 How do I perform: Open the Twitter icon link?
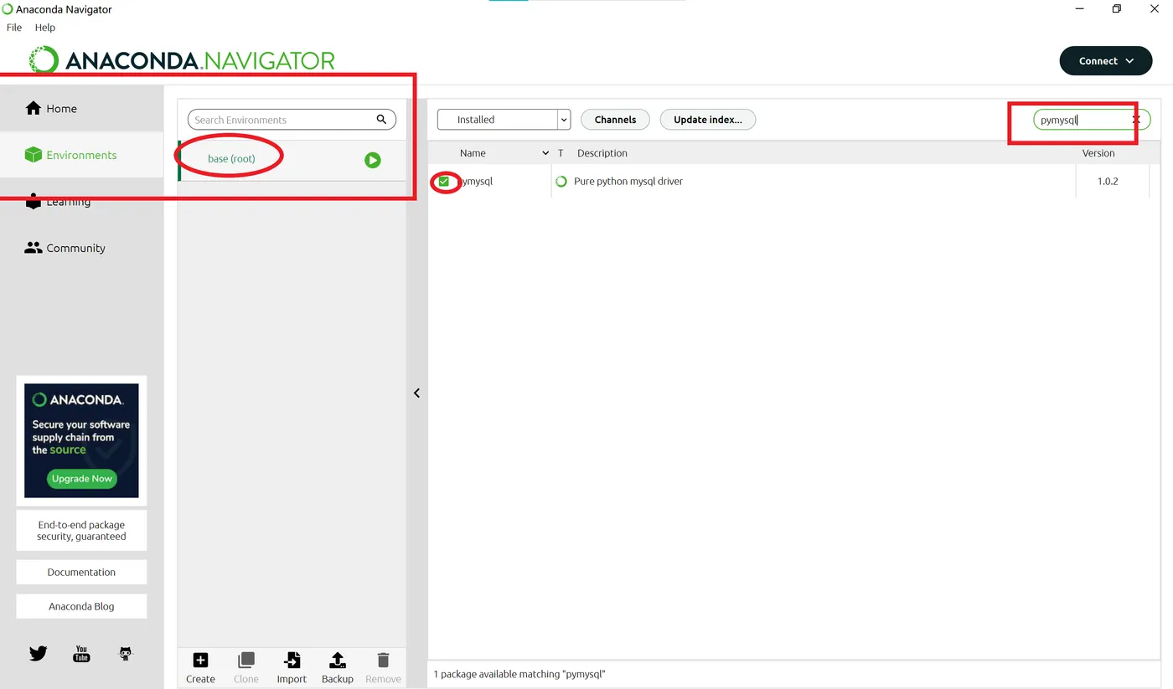[x=39, y=653]
